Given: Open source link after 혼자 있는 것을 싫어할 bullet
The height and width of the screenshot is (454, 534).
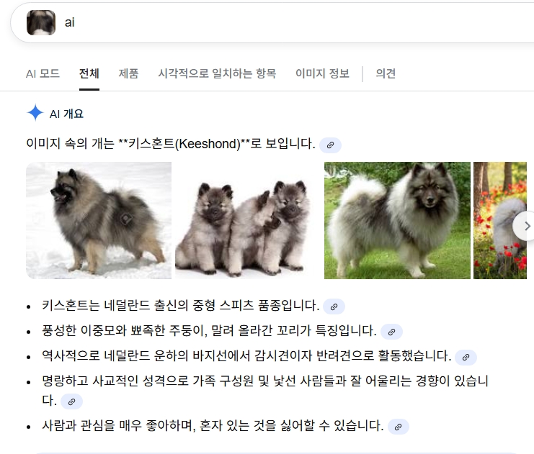Looking at the screenshot, I should pyautogui.click(x=398, y=427).
